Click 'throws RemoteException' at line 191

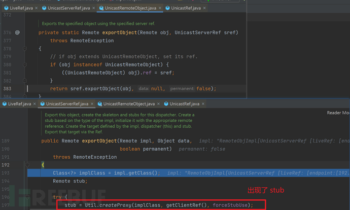tap(85, 157)
